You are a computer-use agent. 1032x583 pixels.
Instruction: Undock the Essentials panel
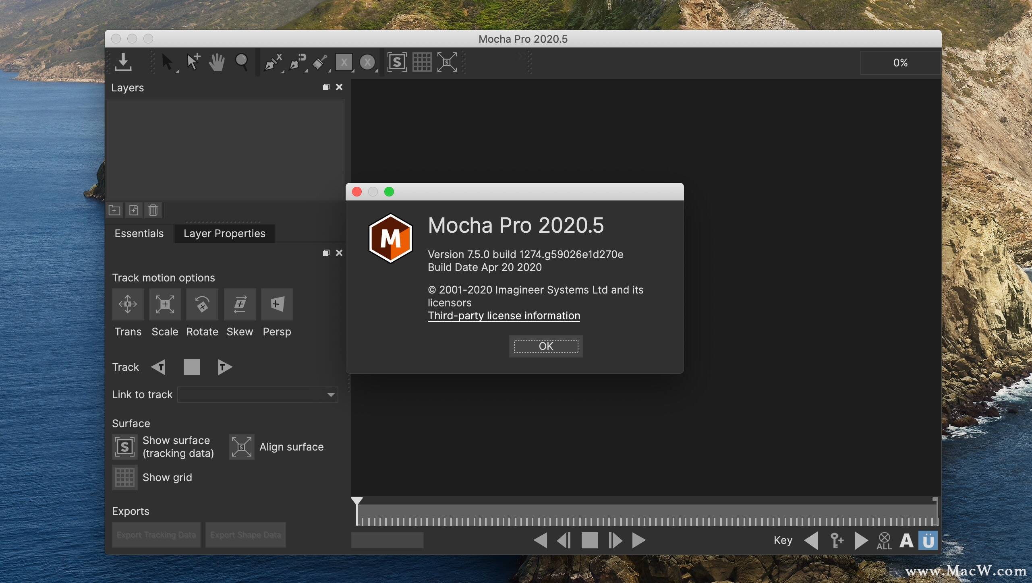326,253
